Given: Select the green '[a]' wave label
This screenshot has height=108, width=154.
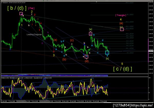Looking at the screenshot, I should 91,29.
